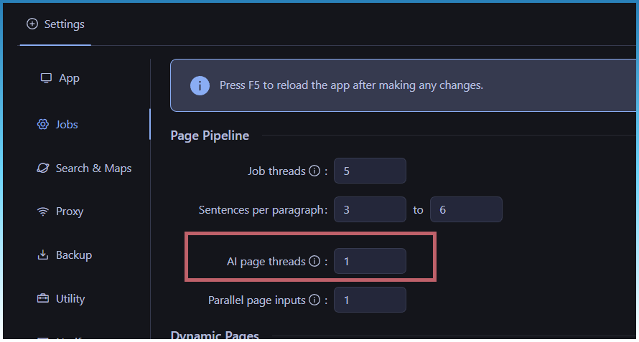Click the download icon beside Backup
The height and width of the screenshot is (342, 639).
pos(43,255)
